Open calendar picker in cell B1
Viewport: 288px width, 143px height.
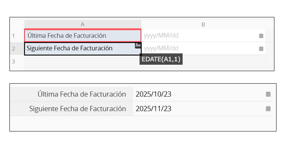coord(261,36)
